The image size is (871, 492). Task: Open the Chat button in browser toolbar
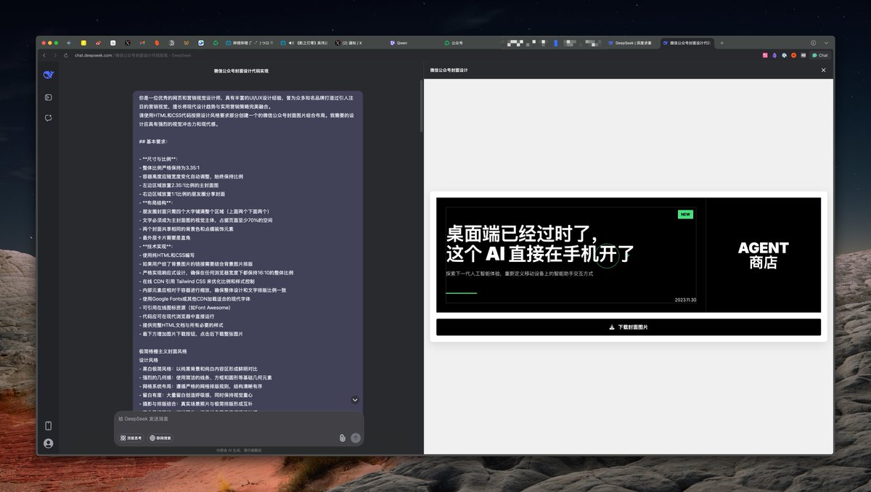[x=819, y=55]
